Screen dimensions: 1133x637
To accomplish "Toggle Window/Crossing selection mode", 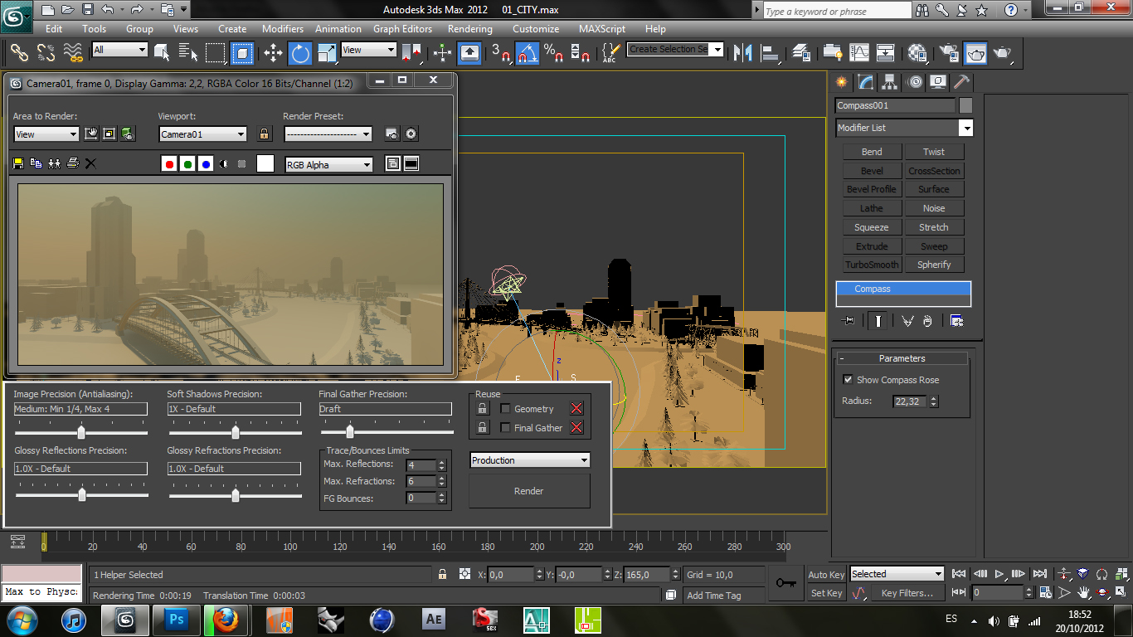I will [x=242, y=53].
